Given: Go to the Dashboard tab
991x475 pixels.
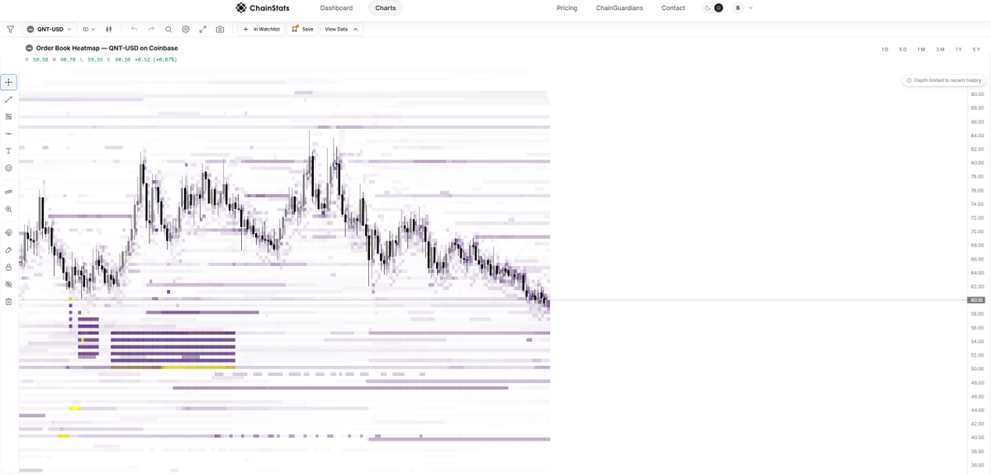Looking at the screenshot, I should pyautogui.click(x=336, y=8).
